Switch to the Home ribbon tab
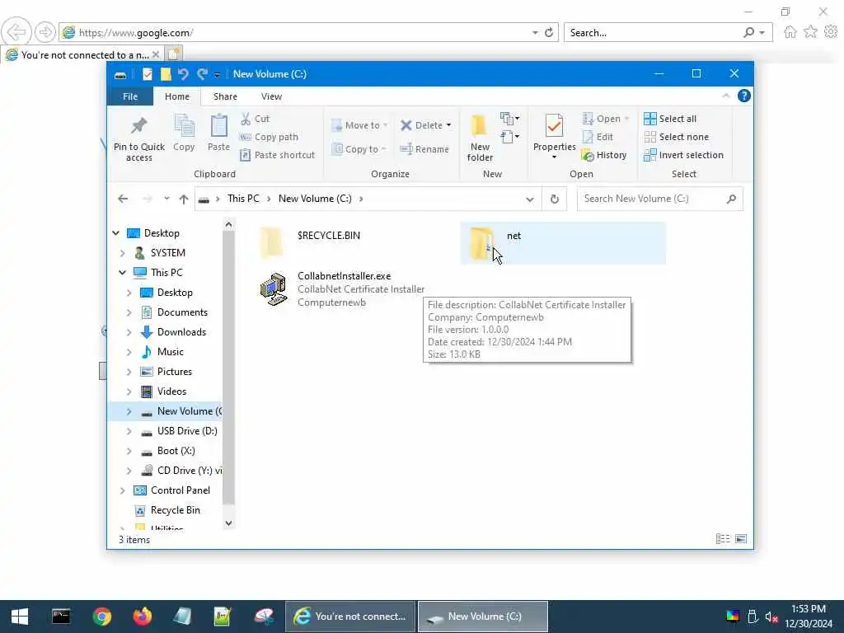The image size is (844, 633). [177, 96]
